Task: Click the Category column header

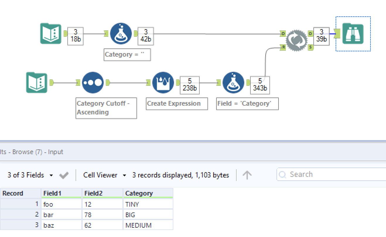Action: 139,193
